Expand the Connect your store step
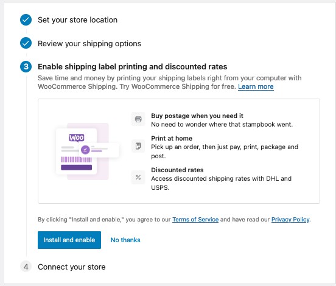 tap(72, 267)
